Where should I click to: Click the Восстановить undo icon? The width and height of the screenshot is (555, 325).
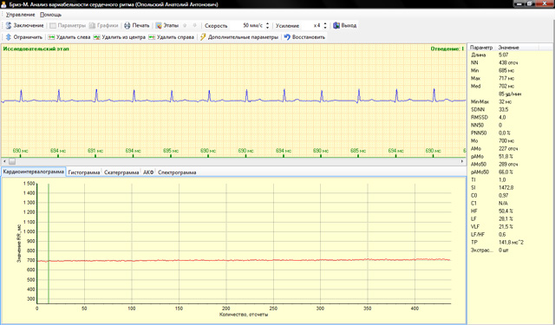click(287, 36)
